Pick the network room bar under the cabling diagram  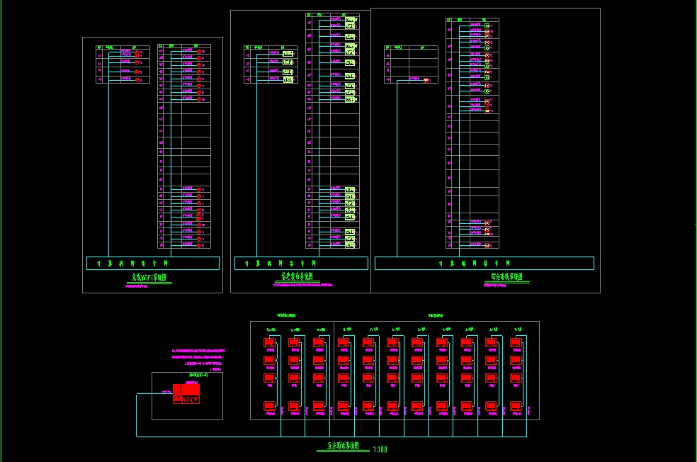tap(484, 263)
